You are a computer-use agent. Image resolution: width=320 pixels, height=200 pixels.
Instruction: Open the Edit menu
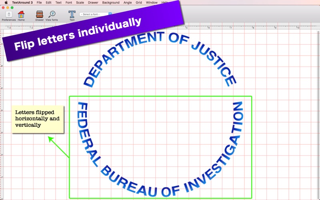[x=48, y=2]
